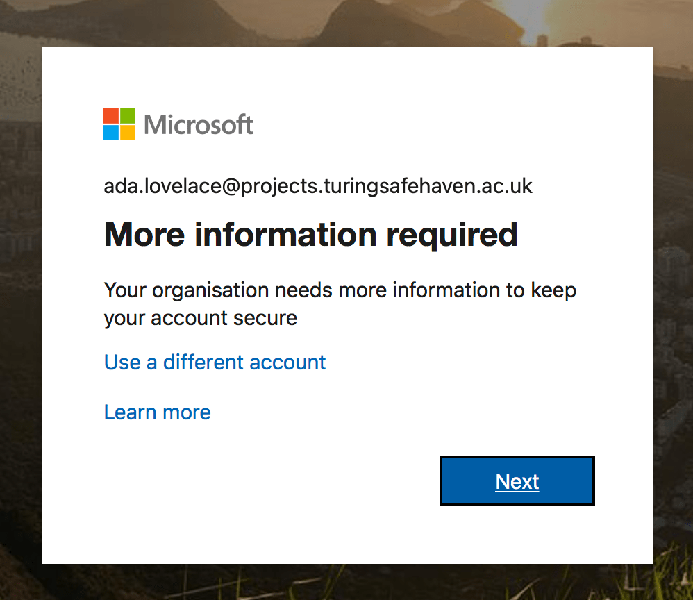Open the 'Use a different account' link
The image size is (693, 600).
(x=215, y=362)
